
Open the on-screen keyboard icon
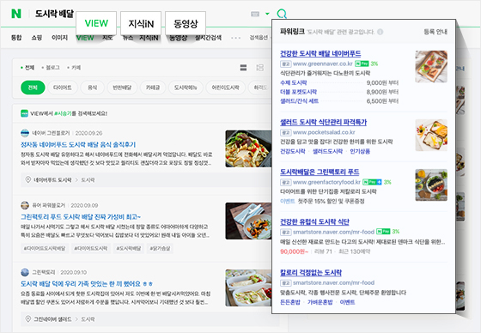point(255,14)
